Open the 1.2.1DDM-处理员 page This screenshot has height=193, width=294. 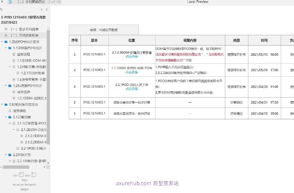pyautogui.click(x=32, y=98)
